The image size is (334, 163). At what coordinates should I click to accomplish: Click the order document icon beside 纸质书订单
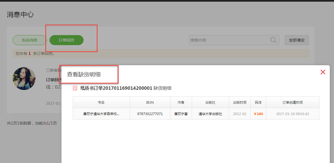[x=75, y=88]
